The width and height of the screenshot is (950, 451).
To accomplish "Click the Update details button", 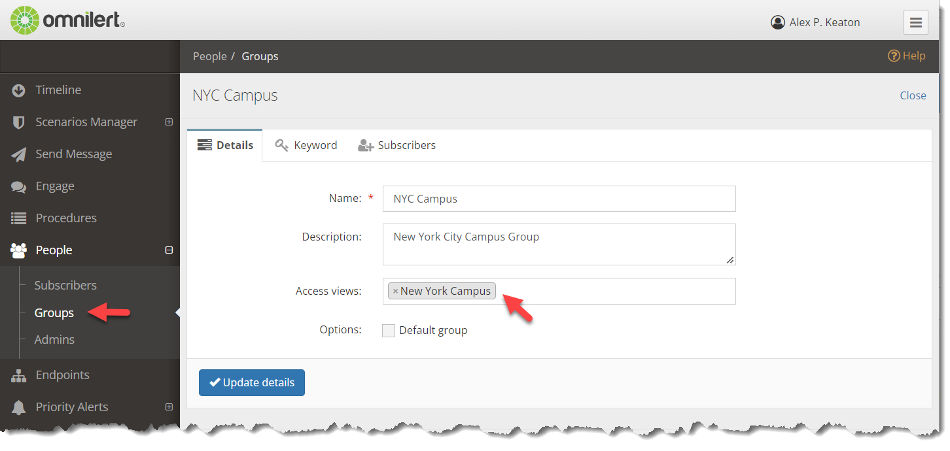I will point(252,383).
